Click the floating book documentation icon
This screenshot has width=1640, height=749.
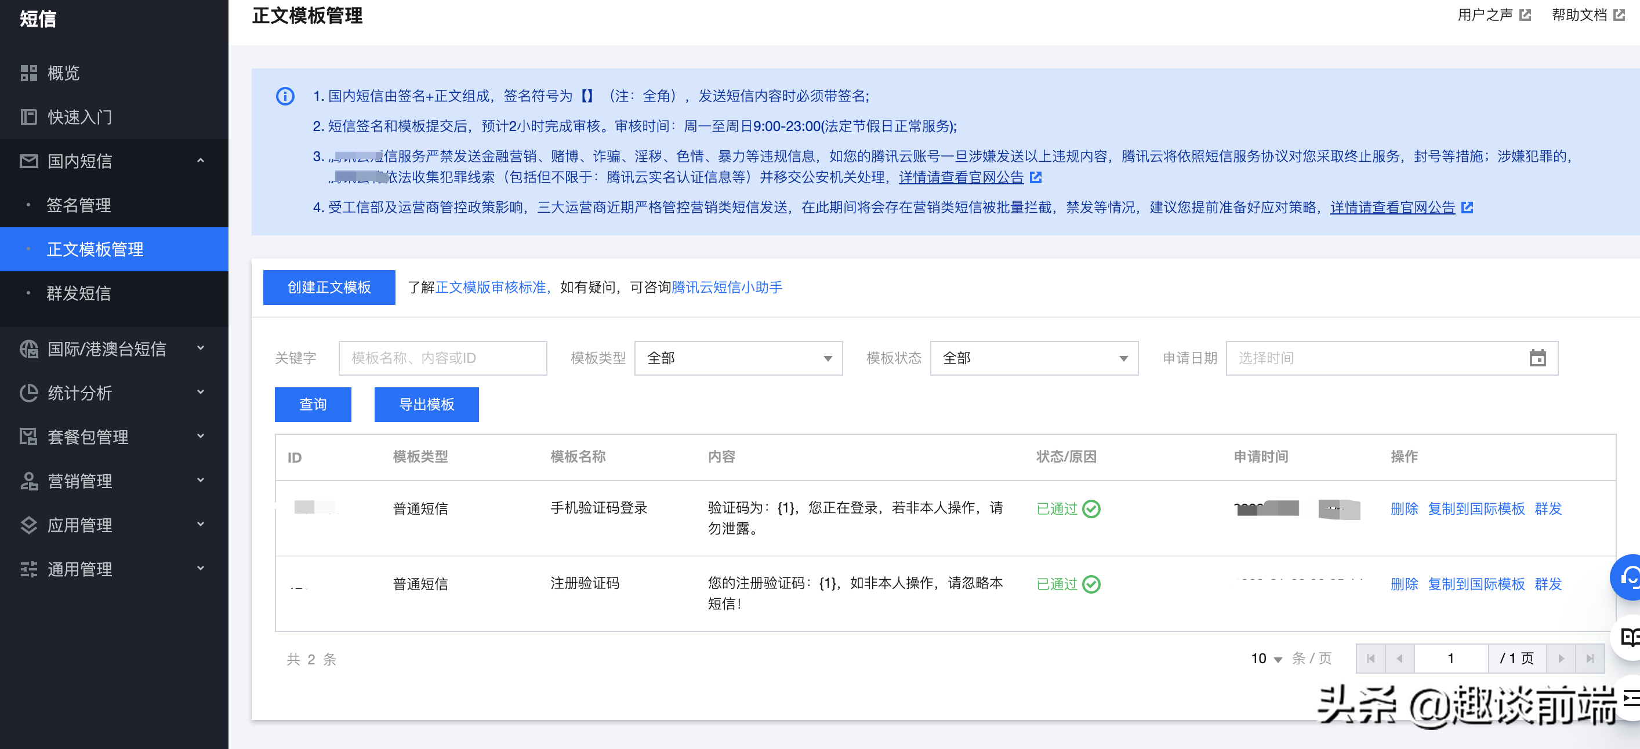[x=1628, y=637]
